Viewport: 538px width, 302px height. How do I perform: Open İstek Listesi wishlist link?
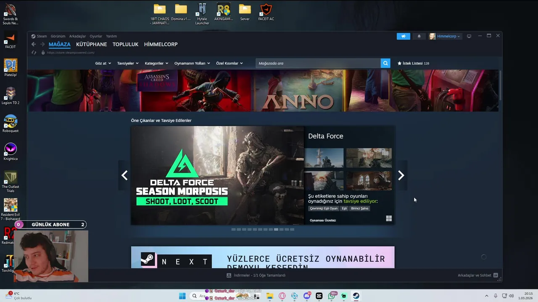click(x=413, y=63)
